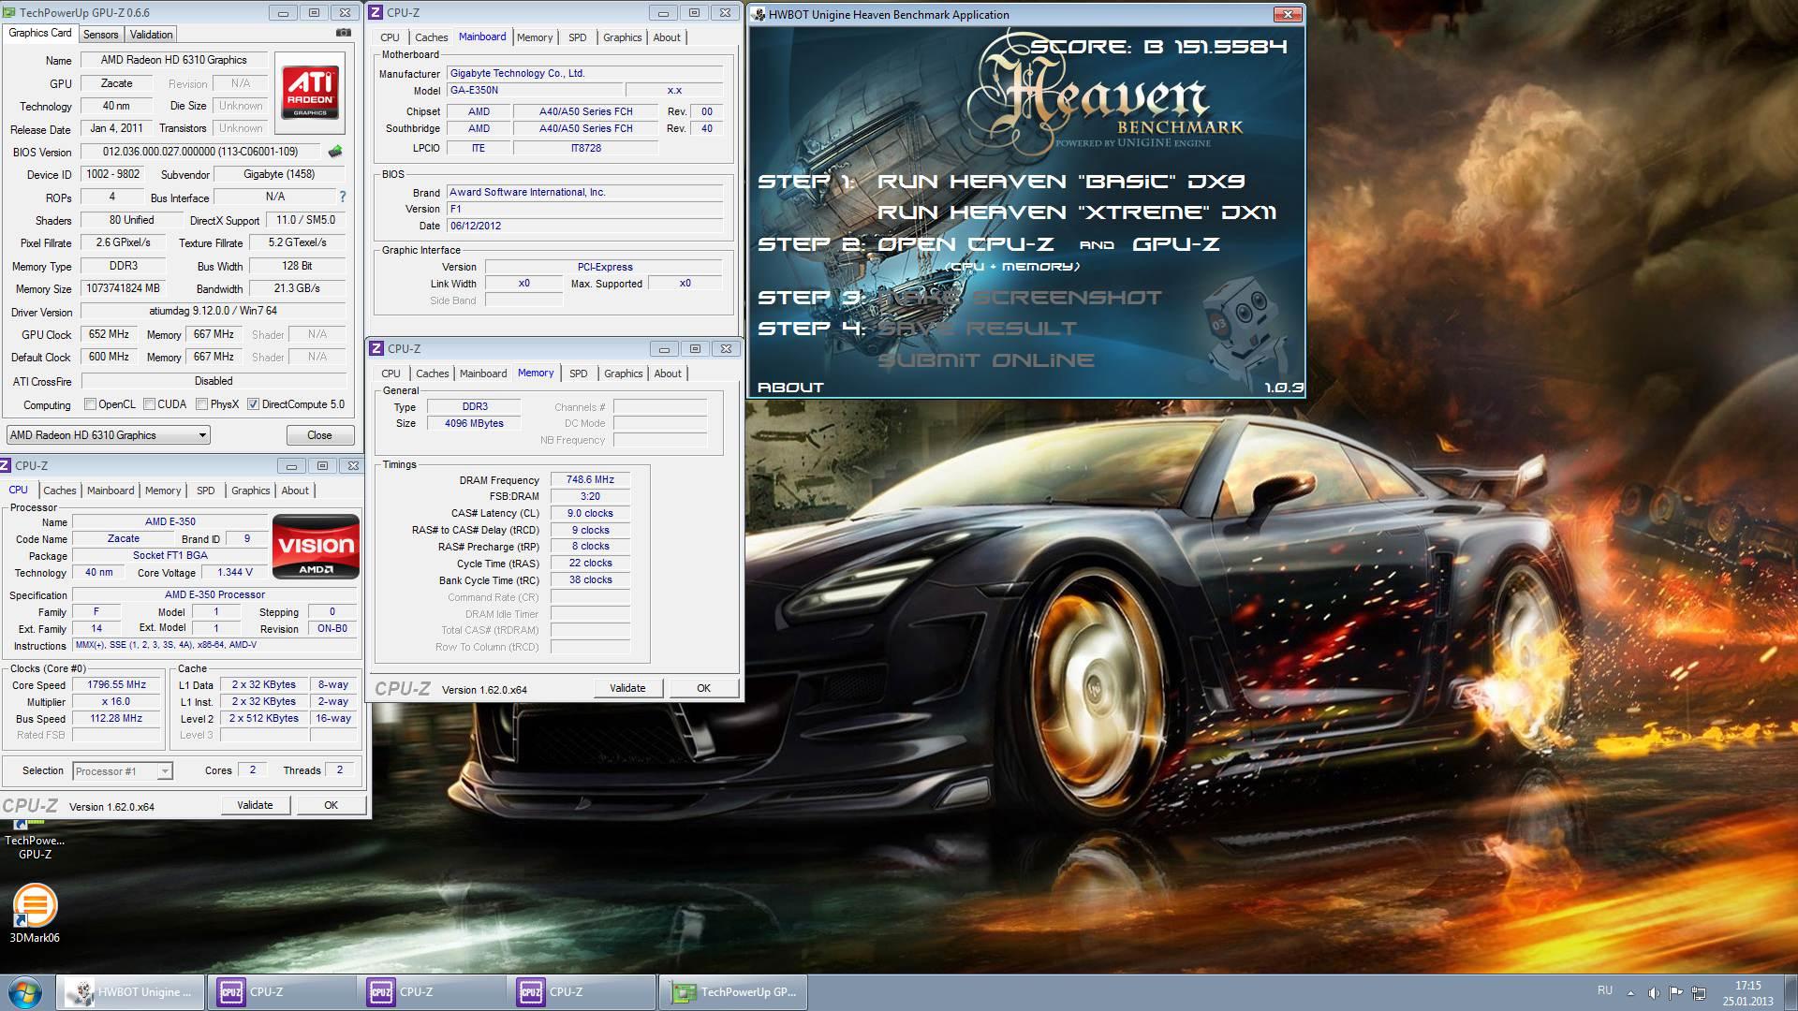Click motherboard Model GA-E350N field
The image size is (1798, 1011).
[x=533, y=91]
